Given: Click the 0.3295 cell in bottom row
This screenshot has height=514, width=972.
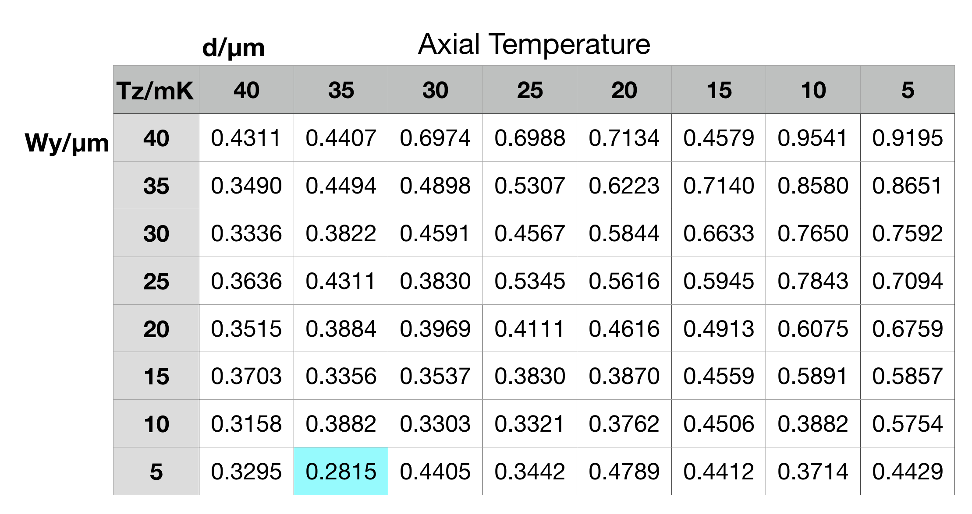Looking at the screenshot, I should tap(246, 471).
